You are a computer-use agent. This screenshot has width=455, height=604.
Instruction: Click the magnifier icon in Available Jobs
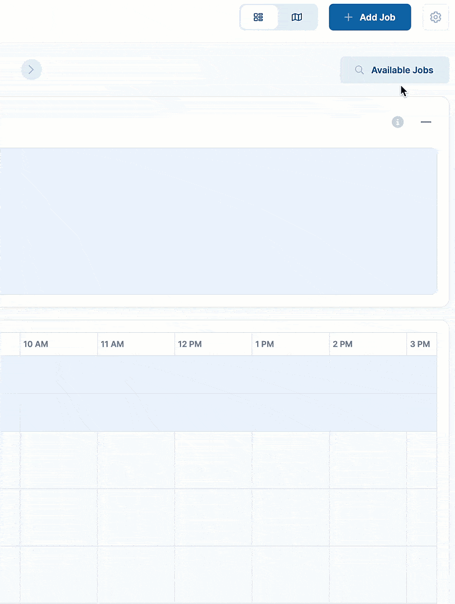(359, 70)
